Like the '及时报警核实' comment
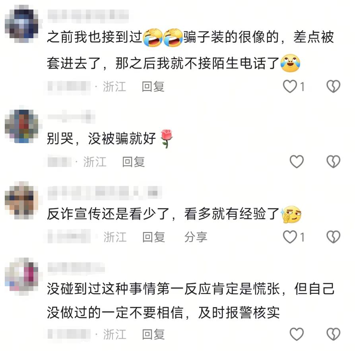The width and height of the screenshot is (355, 351). [297, 334]
